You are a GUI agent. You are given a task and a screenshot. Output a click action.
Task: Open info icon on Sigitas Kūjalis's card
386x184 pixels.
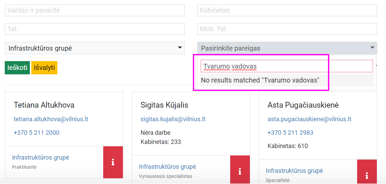(240, 171)
